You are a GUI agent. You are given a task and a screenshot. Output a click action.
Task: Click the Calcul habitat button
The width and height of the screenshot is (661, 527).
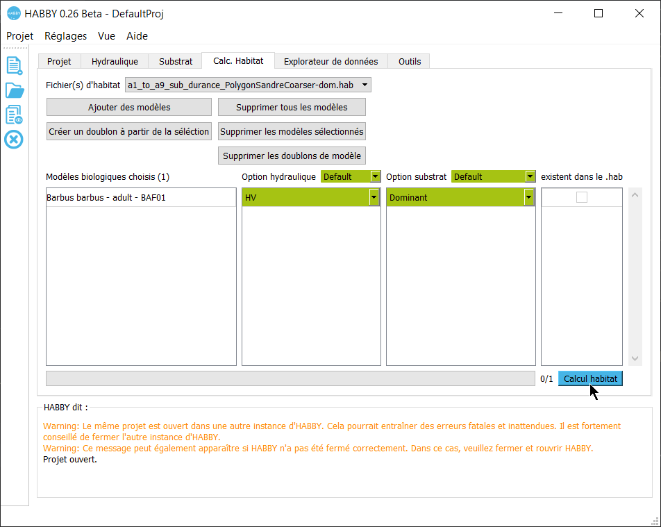590,378
